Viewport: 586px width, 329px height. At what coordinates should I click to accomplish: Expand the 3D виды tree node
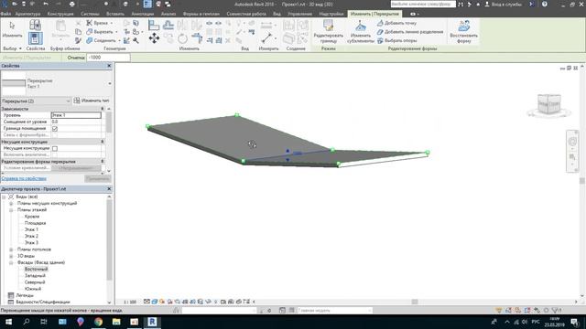point(11,256)
